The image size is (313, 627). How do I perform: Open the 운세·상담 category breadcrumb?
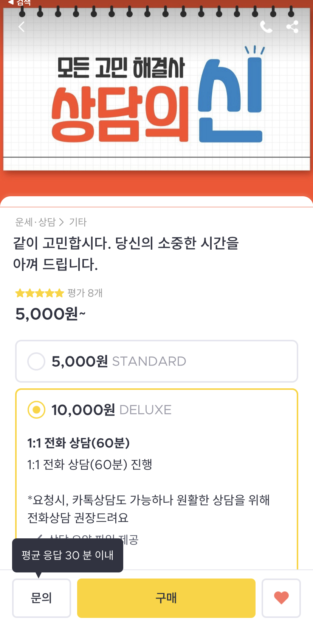[36, 222]
